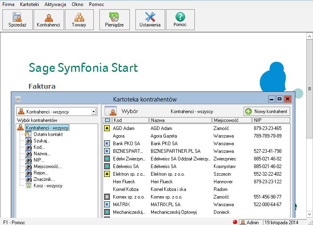Open the Okno menu
The image size is (313, 225).
(77, 4)
